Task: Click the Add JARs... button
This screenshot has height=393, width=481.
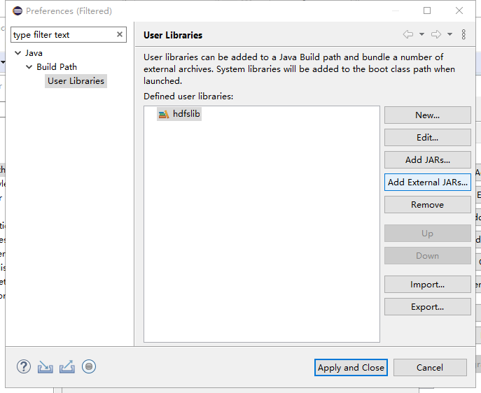Action: click(x=428, y=160)
